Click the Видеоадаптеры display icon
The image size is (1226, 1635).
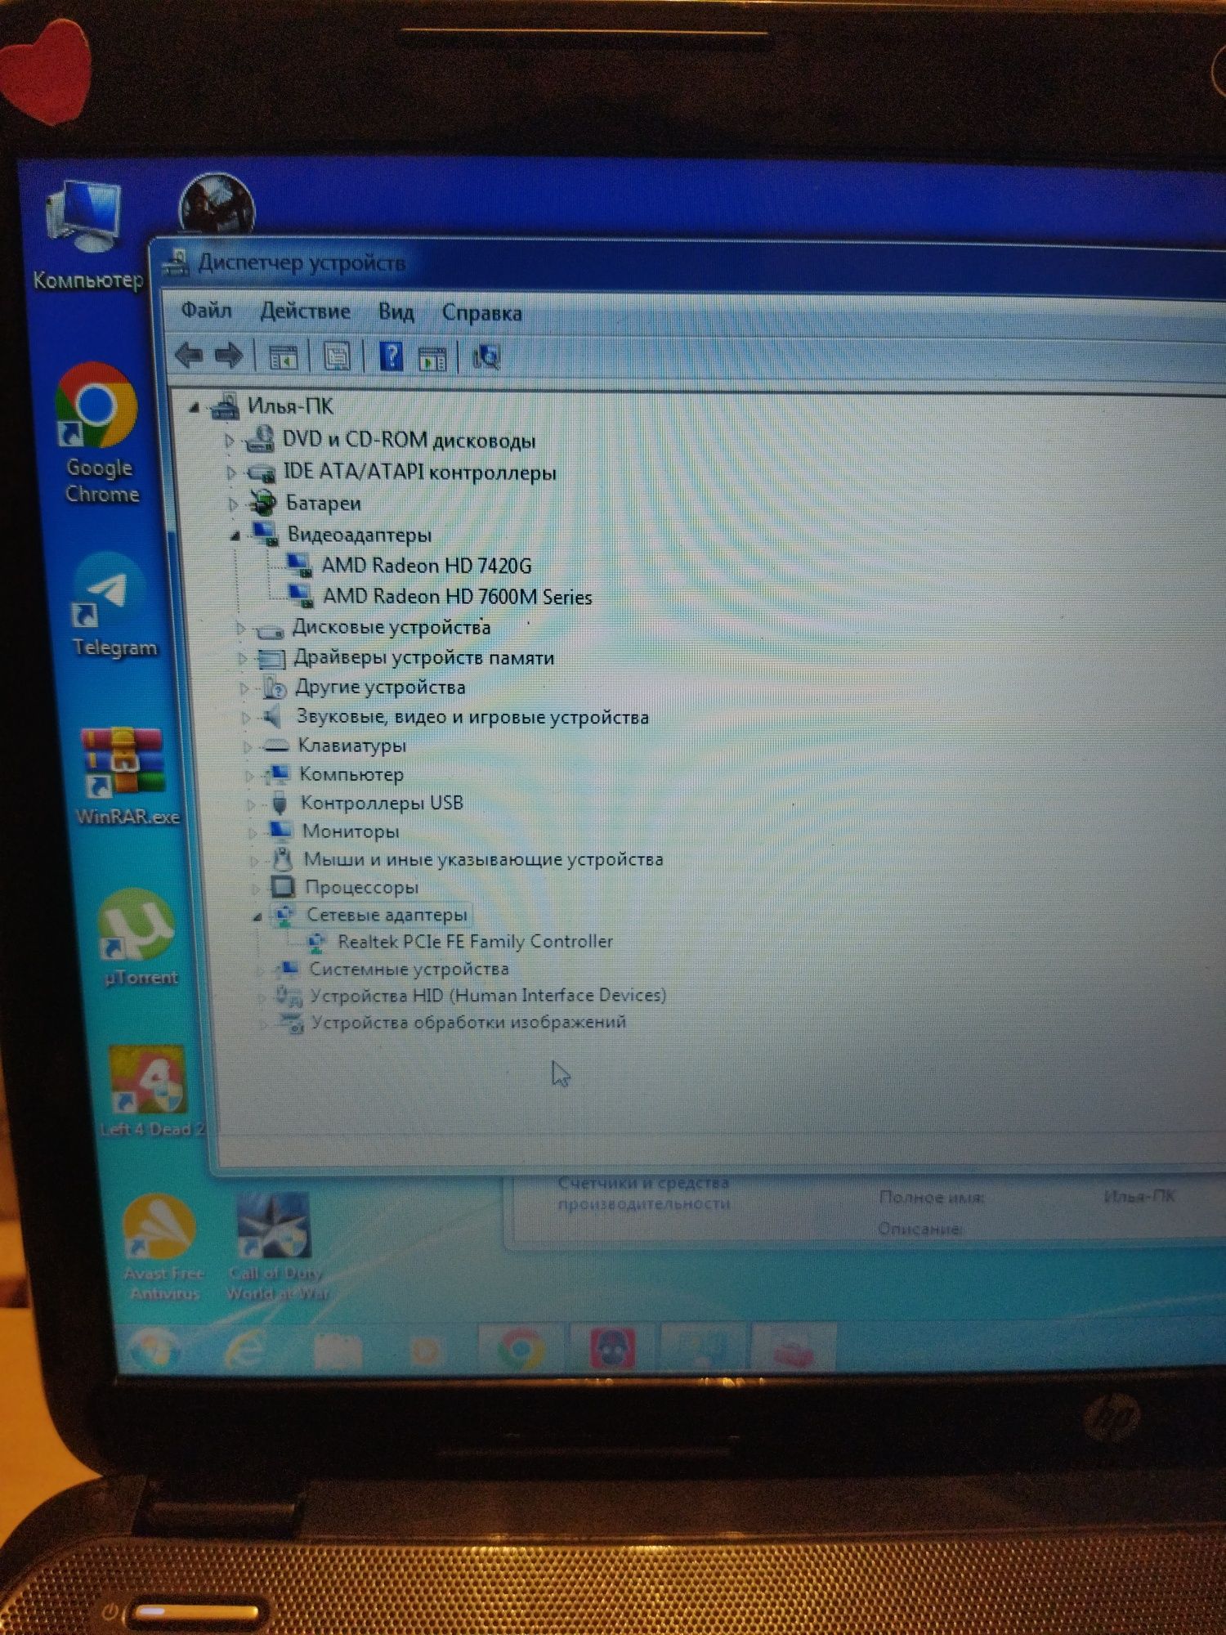[265, 534]
